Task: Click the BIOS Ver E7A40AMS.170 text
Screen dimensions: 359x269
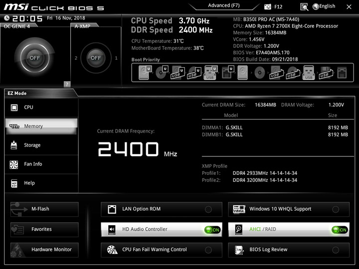Action: (x=261, y=53)
